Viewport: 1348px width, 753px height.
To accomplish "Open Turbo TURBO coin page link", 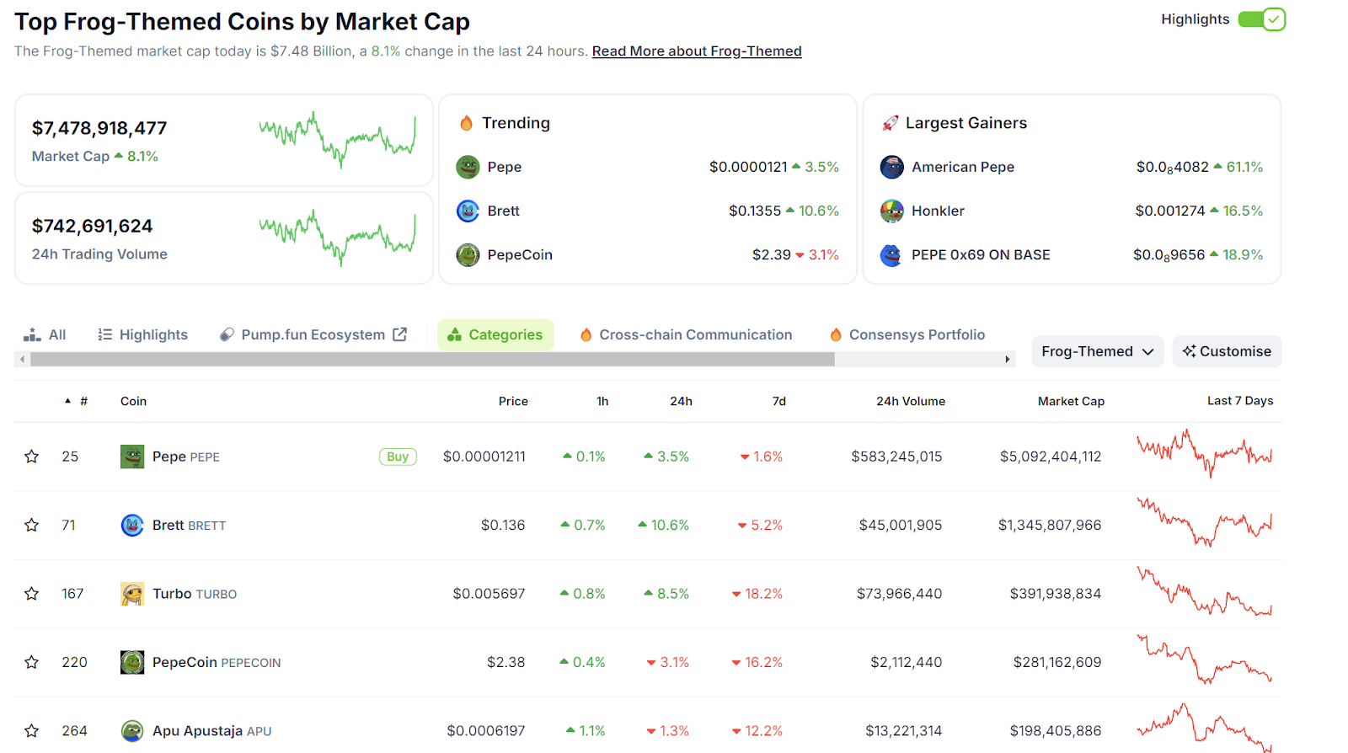I will (195, 594).
